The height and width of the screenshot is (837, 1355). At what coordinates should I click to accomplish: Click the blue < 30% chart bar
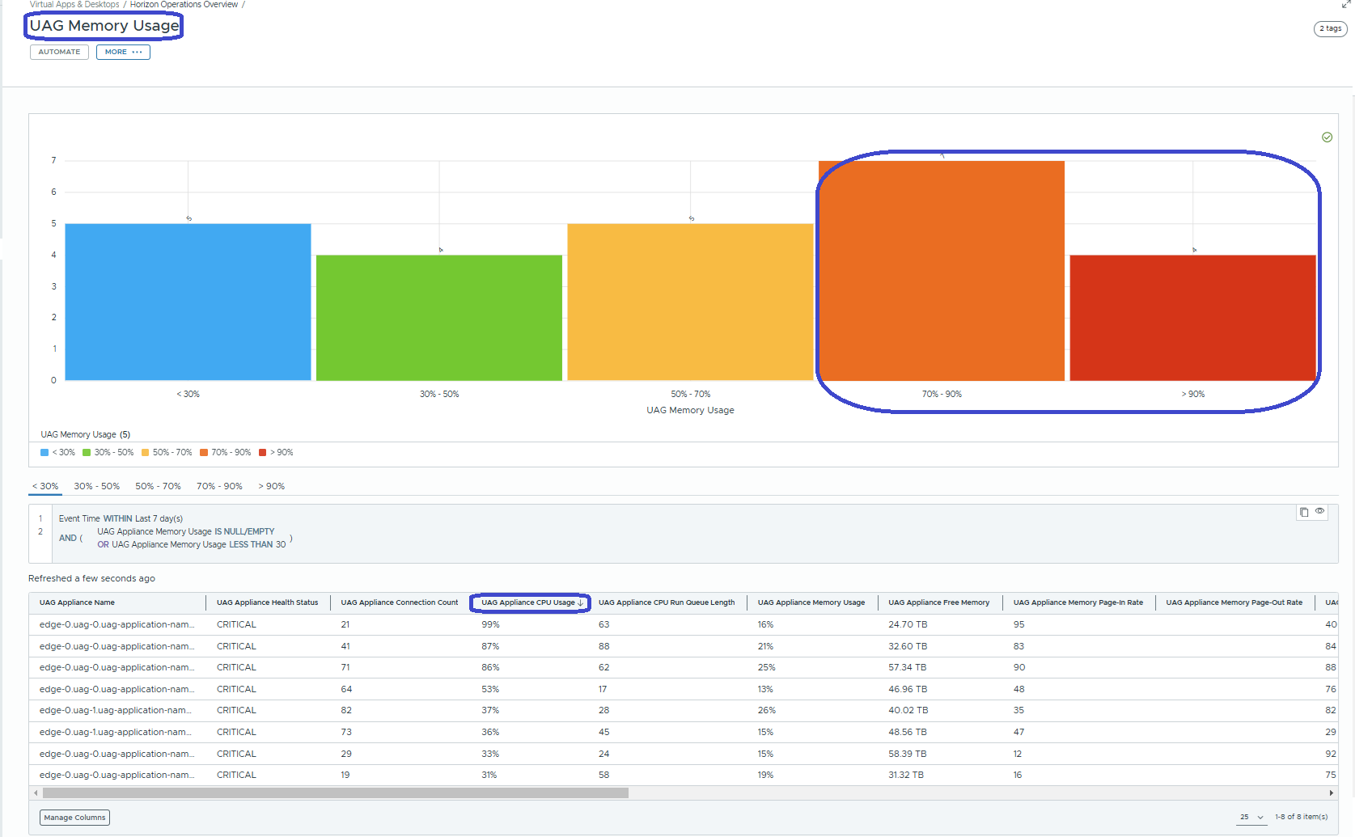[x=188, y=302]
